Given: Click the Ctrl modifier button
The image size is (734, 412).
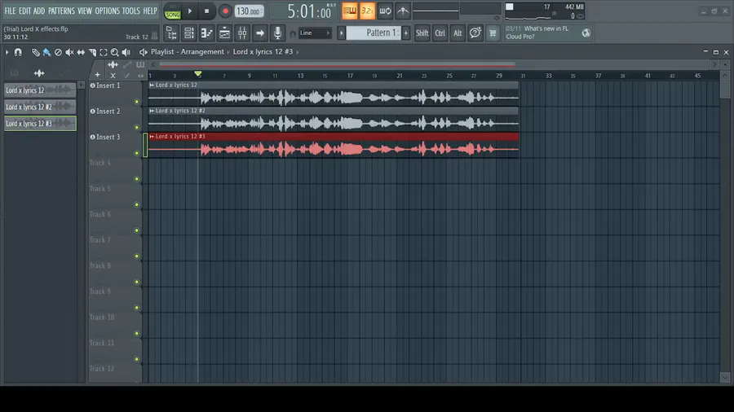Looking at the screenshot, I should [440, 33].
